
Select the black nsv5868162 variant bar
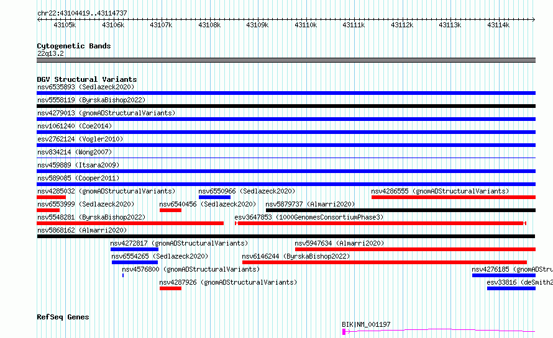pyautogui.click(x=286, y=236)
